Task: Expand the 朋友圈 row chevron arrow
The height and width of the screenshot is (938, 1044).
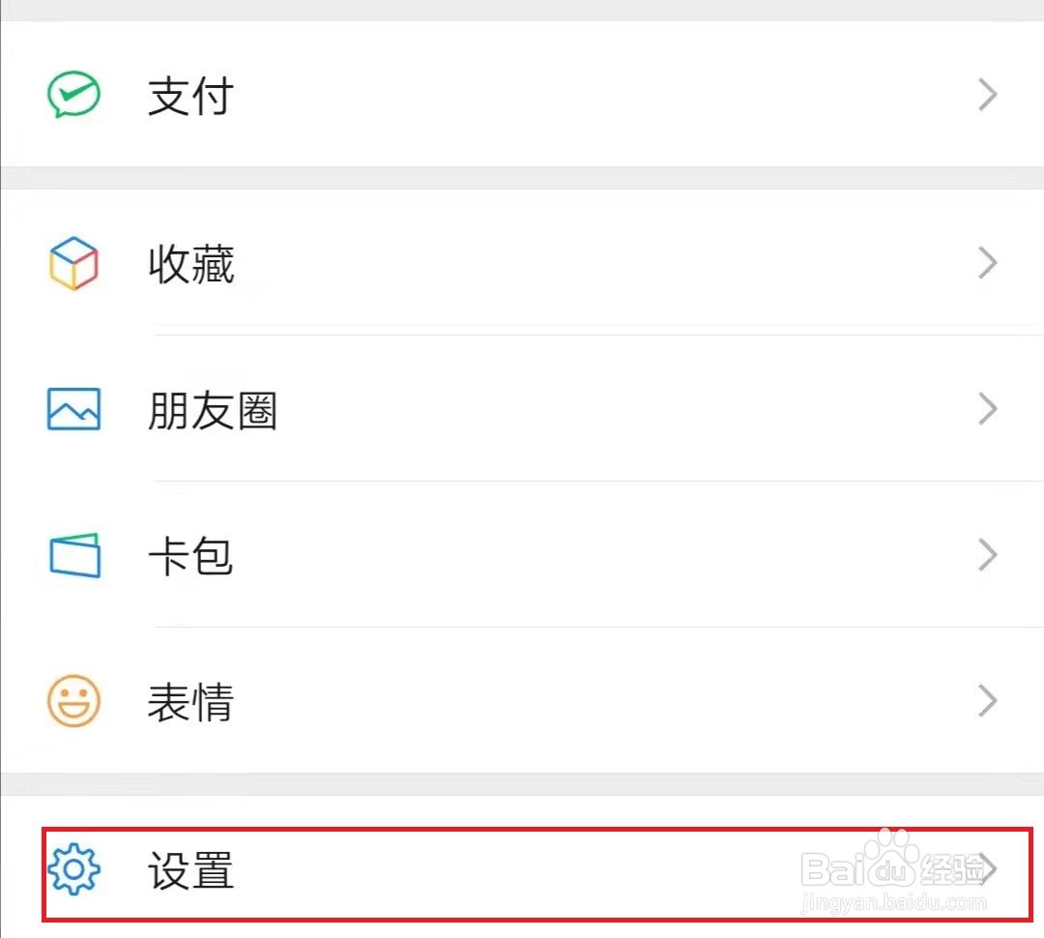Action: pos(987,409)
